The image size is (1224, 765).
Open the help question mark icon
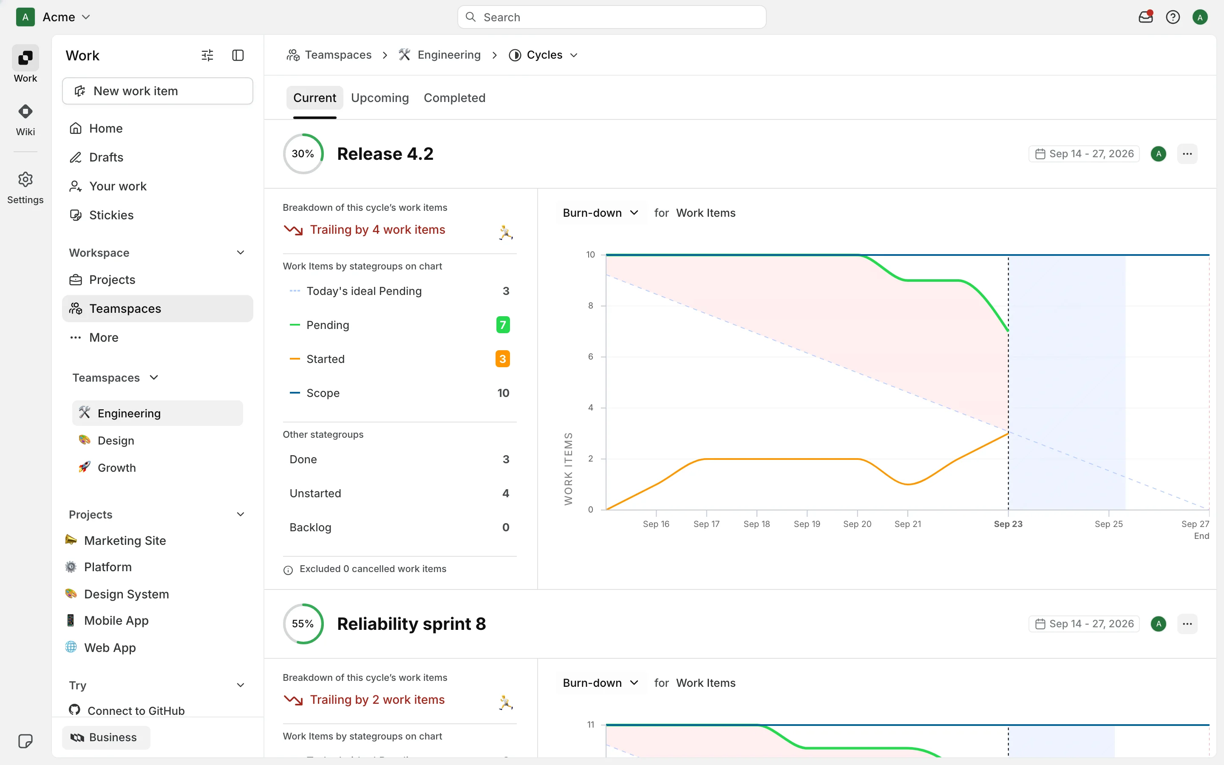point(1173,17)
